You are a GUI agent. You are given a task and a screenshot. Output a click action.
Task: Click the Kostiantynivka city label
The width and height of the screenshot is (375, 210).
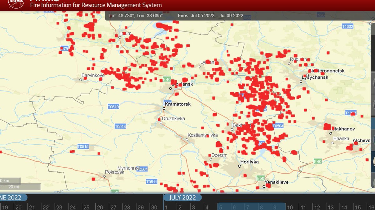point(202,135)
